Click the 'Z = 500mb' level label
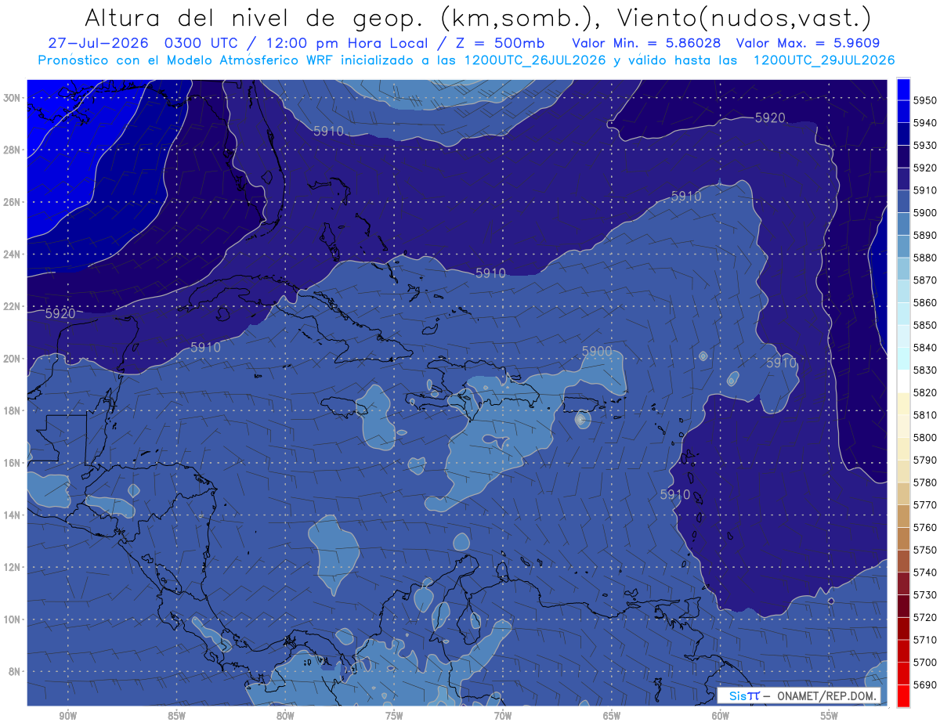Viewport: 940px width, 726px height. (497, 43)
